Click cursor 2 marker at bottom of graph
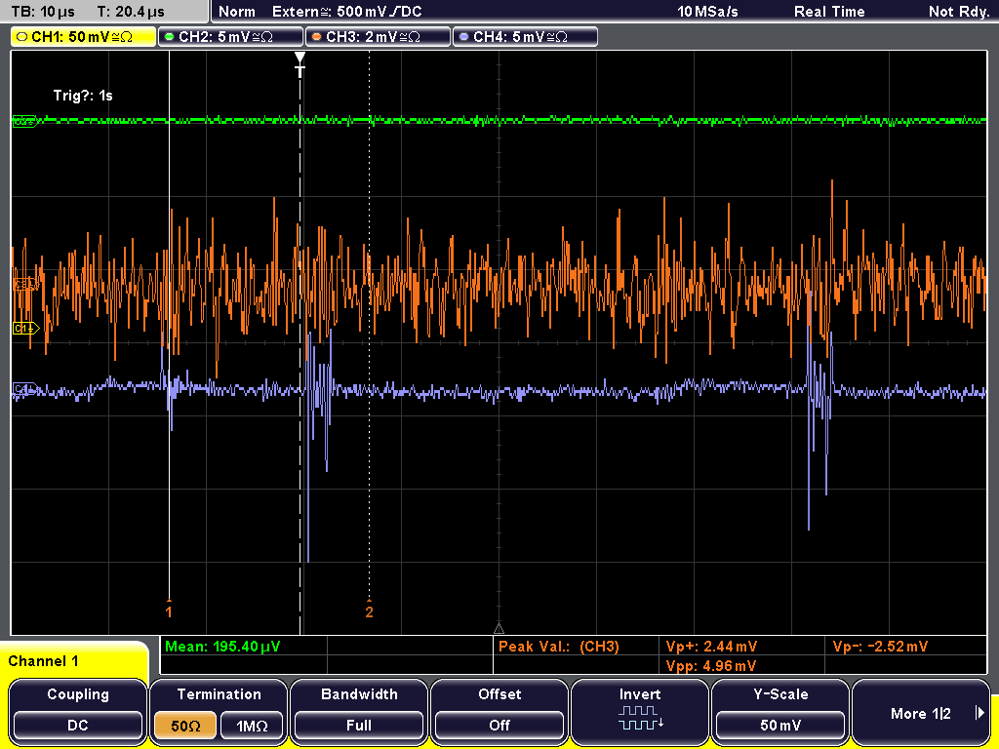999x749 pixels. [x=369, y=611]
